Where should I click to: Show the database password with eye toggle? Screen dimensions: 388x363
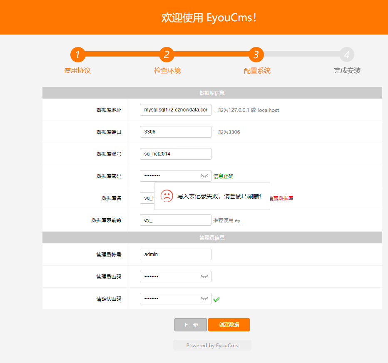pyautogui.click(x=204, y=176)
